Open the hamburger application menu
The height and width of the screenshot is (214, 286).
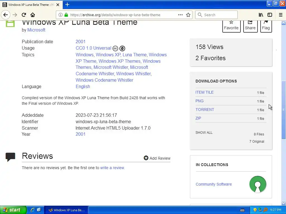tap(281, 15)
